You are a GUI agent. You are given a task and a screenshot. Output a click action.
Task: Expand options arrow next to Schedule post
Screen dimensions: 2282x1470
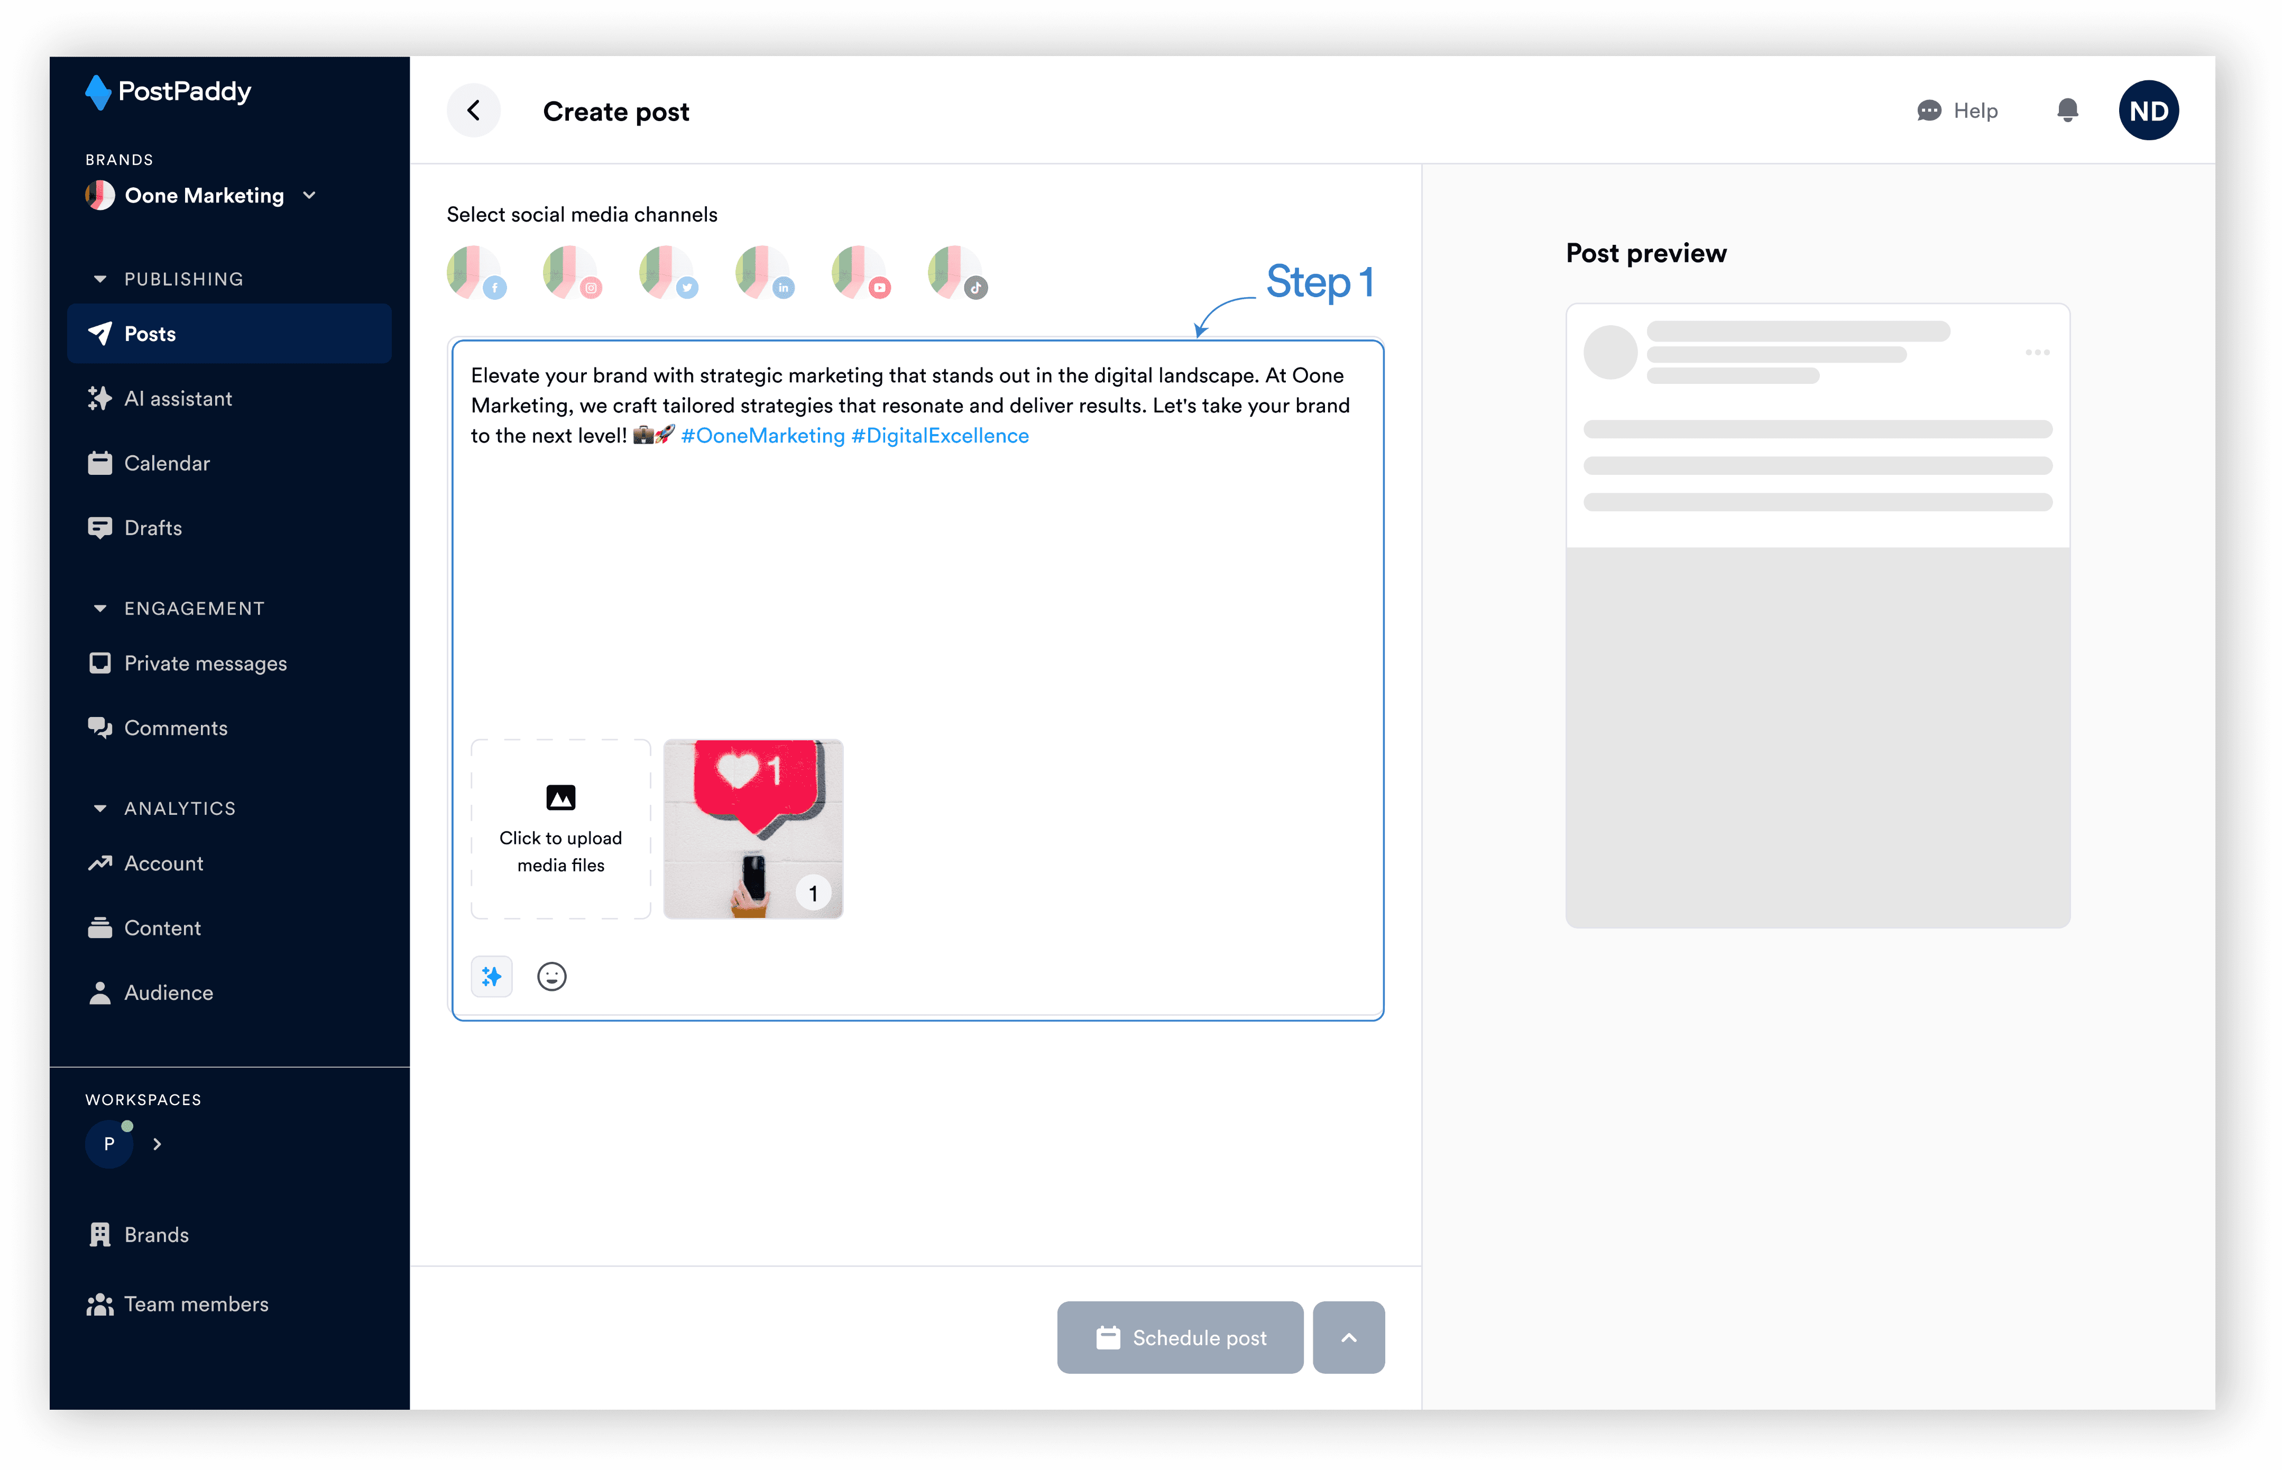point(1348,1337)
